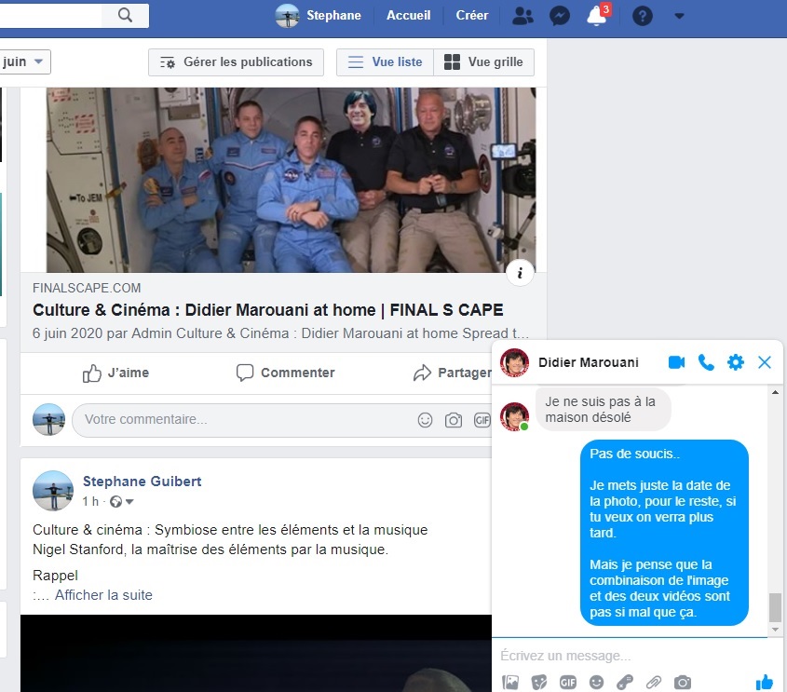Open Messenger icon in top bar

point(559,16)
